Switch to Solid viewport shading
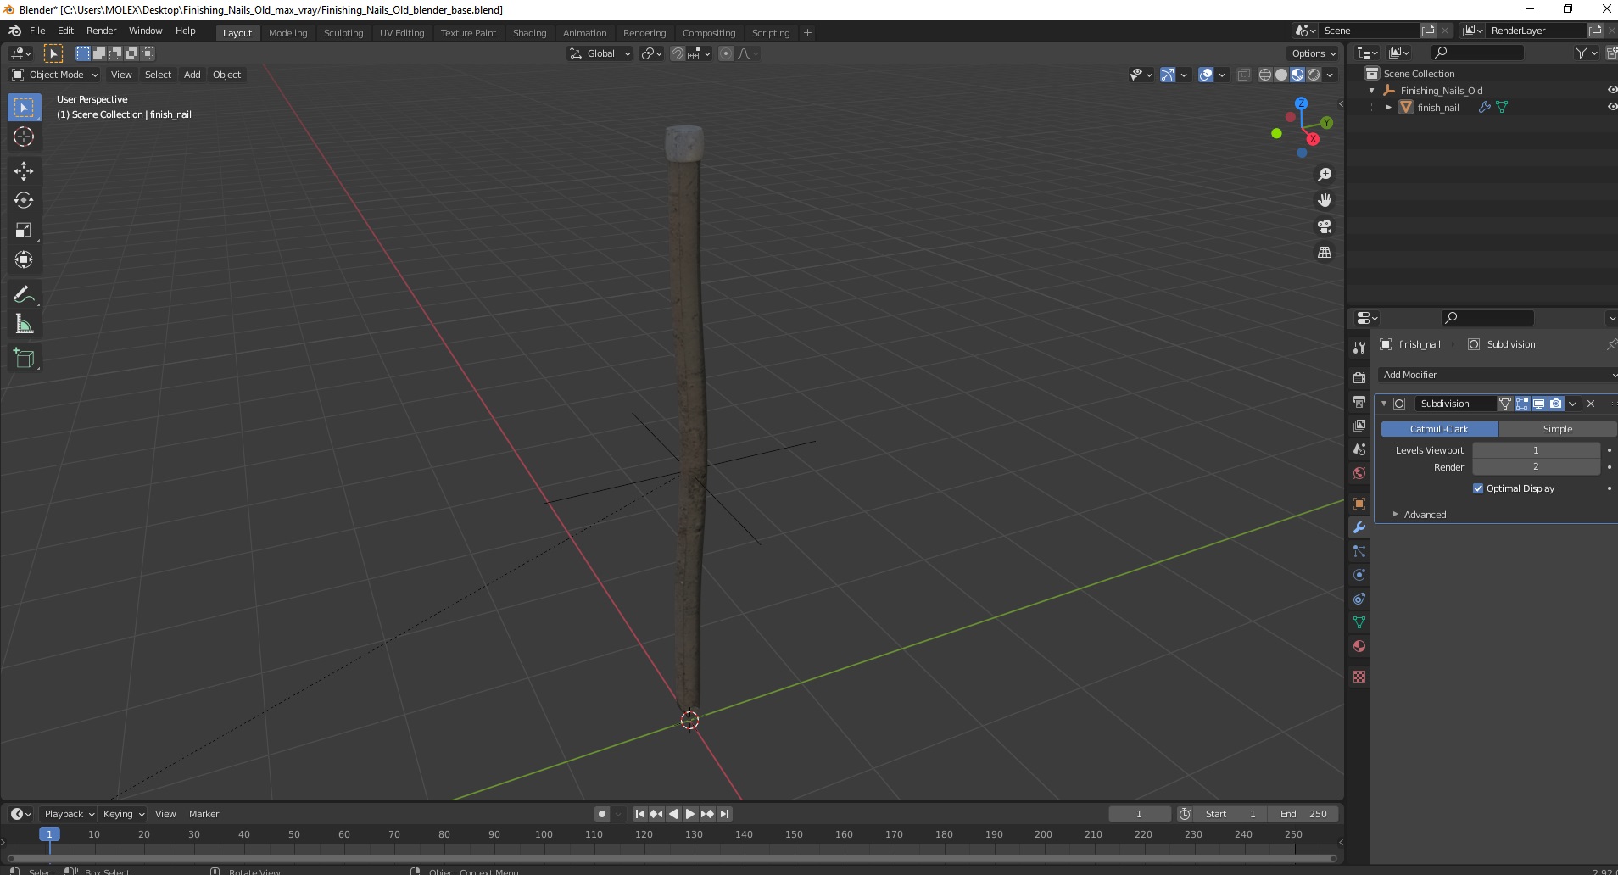 1281,75
